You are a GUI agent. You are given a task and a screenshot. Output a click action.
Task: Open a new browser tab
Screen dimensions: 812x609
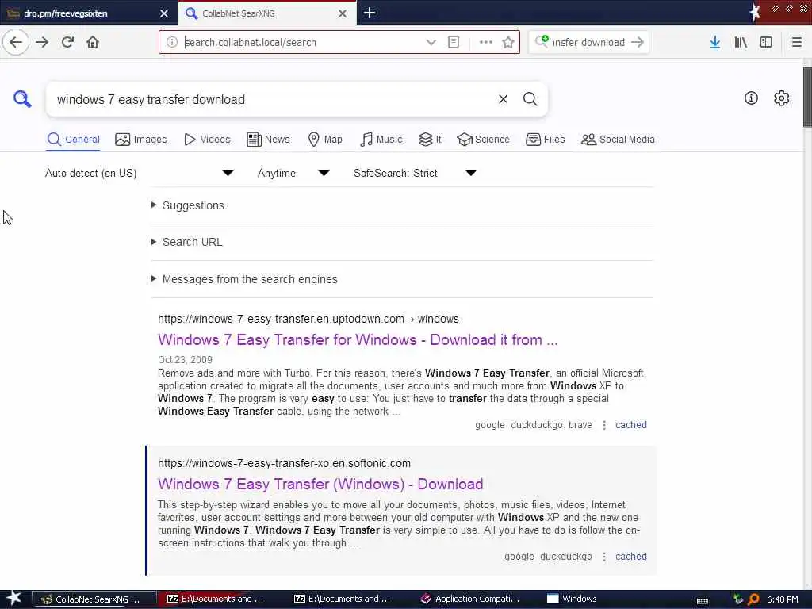point(370,13)
